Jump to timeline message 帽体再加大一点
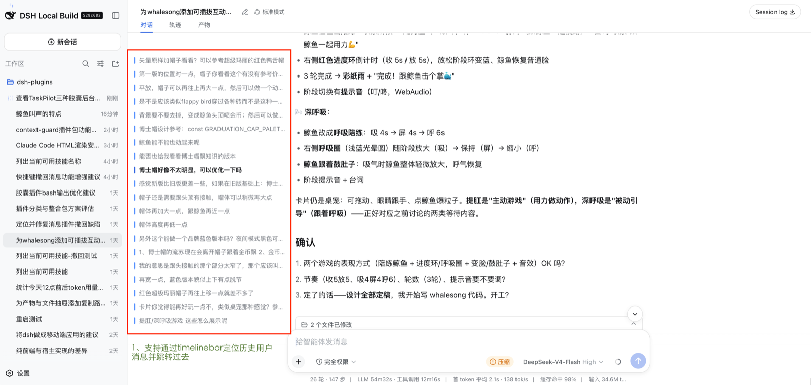This screenshot has width=811, height=385. (209, 211)
